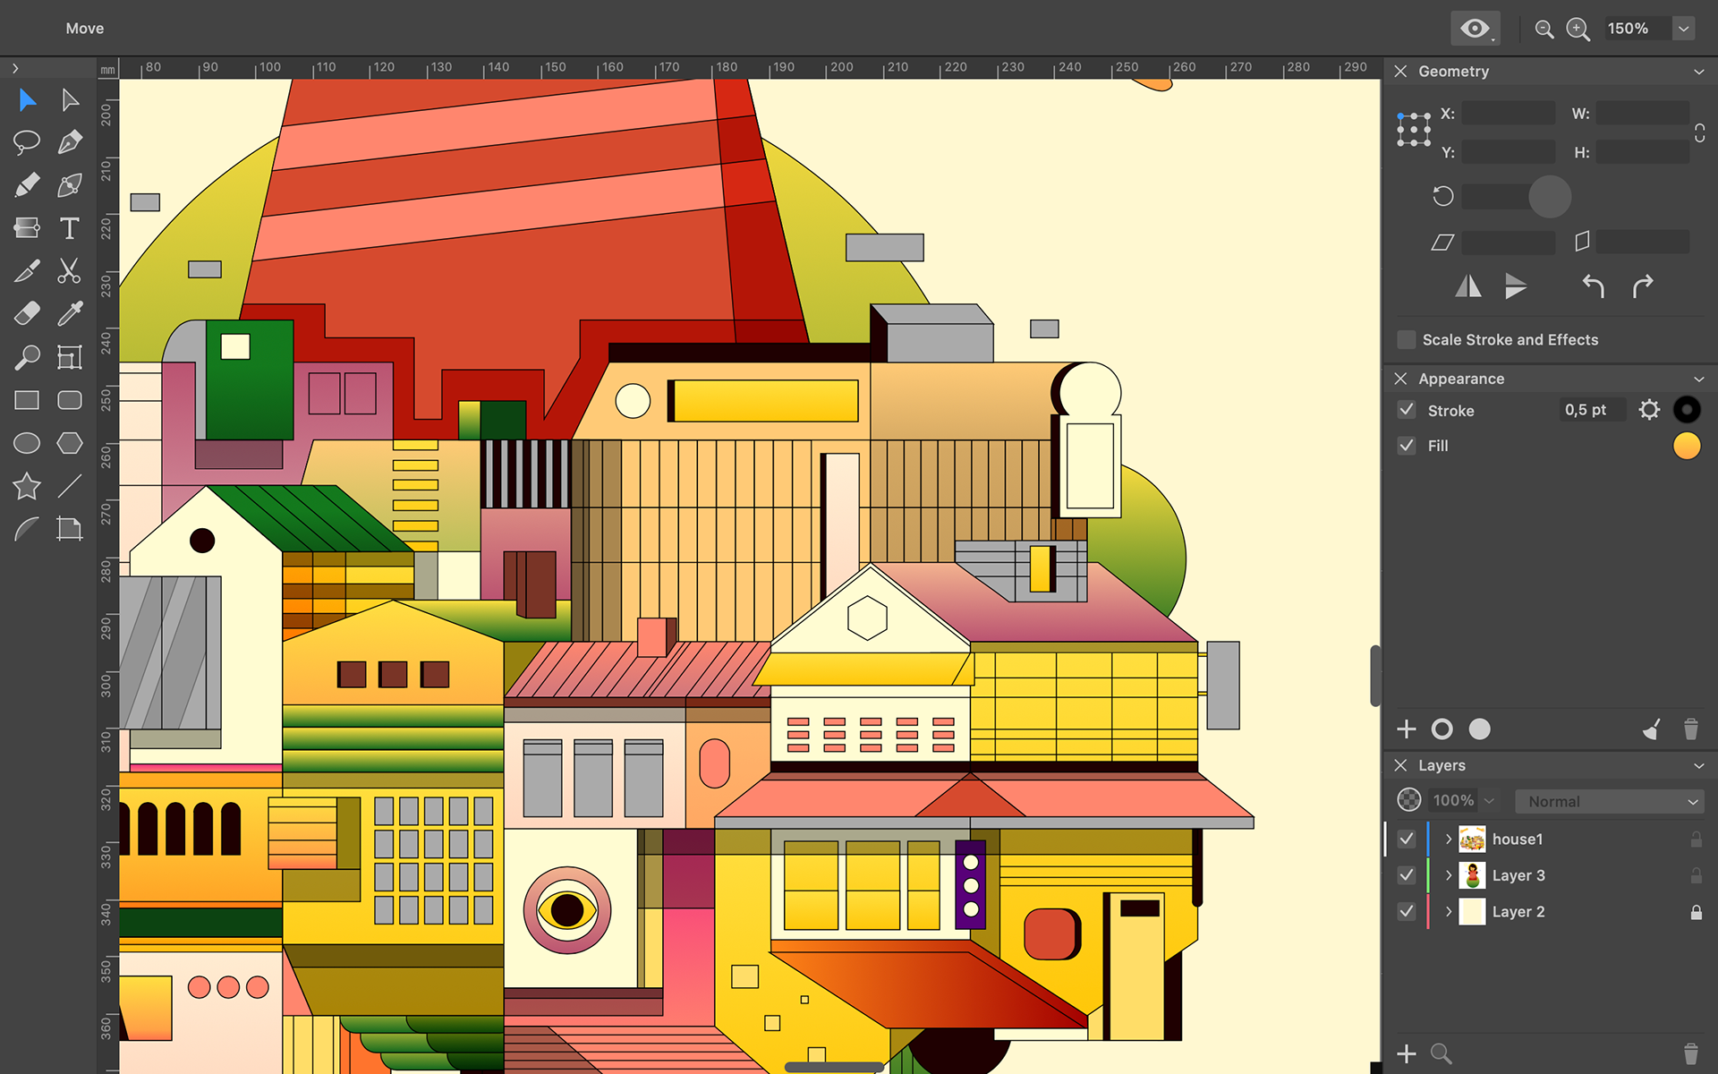Collapse the Appearance panel

(x=1699, y=379)
